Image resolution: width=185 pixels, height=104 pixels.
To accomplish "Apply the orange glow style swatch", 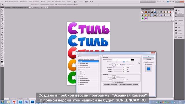I will coord(146,12).
